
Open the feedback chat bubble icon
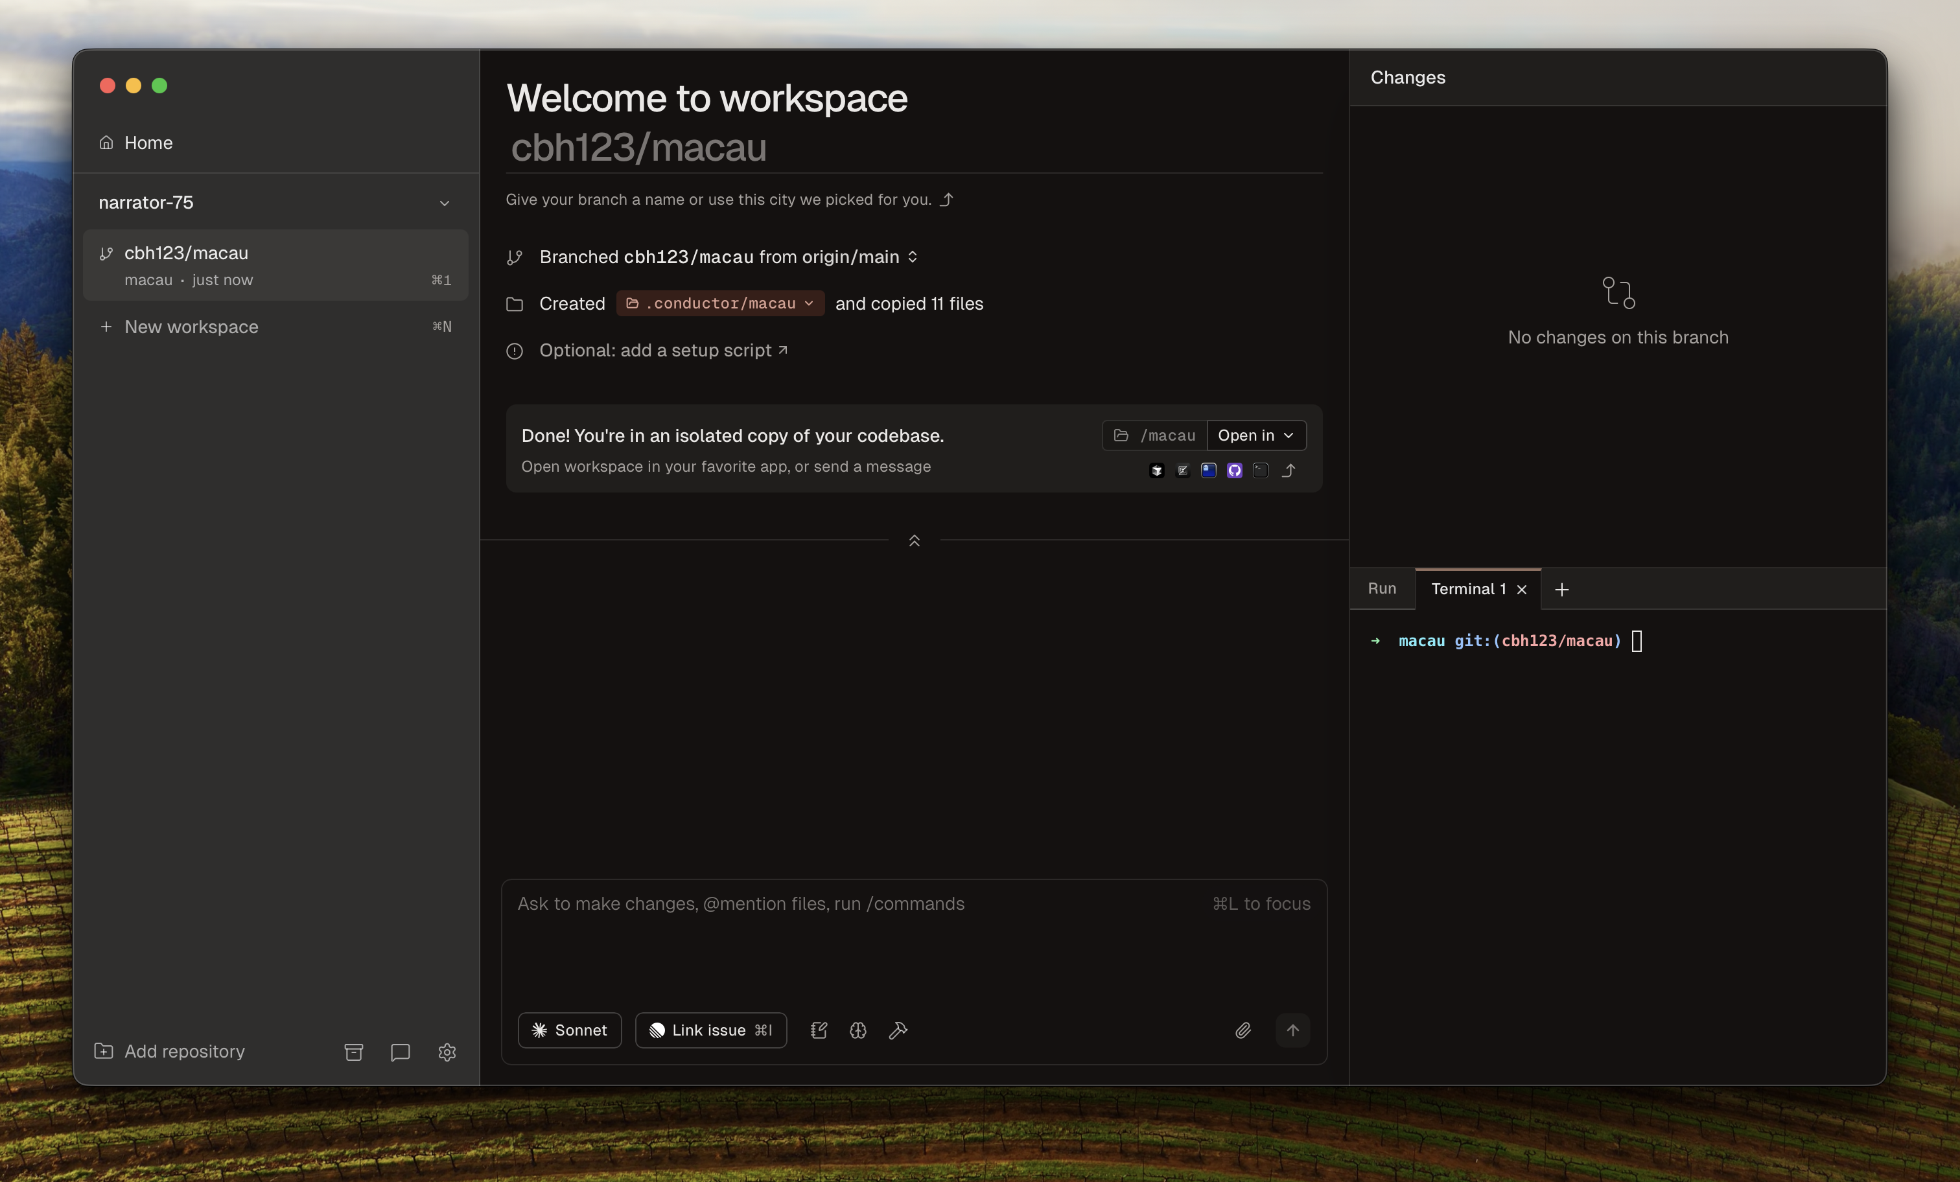tap(400, 1052)
